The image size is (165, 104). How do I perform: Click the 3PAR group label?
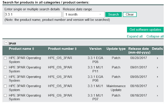(12, 44)
